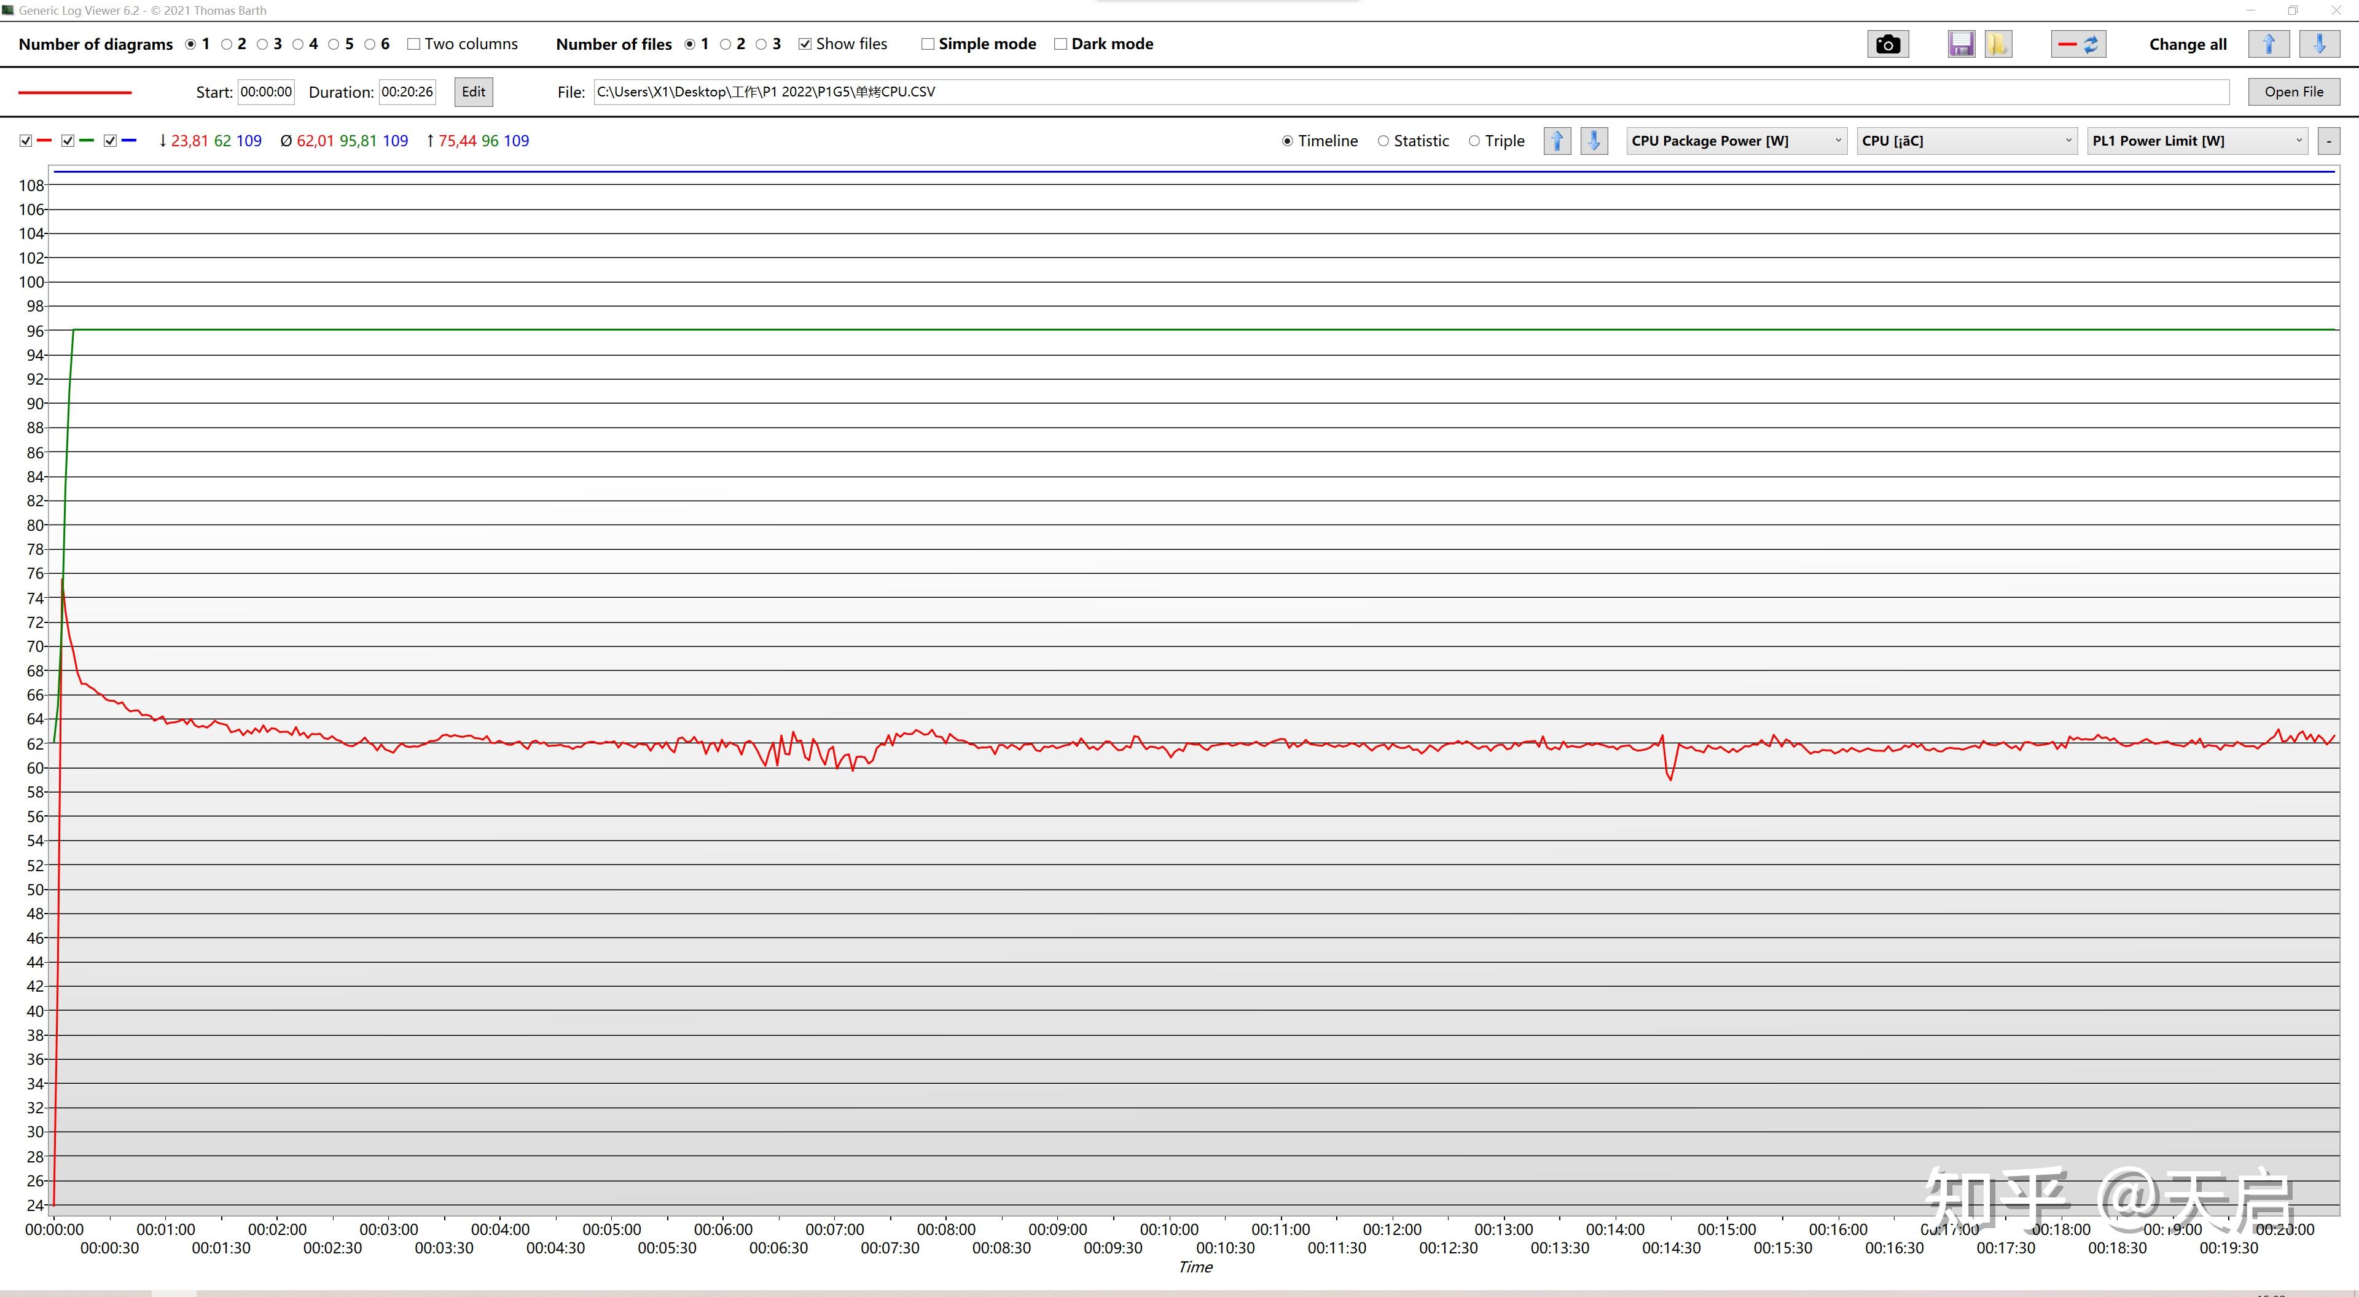This screenshot has height=1297, width=2359.
Task: Open the CPU temperature series dropdown
Action: (1967, 141)
